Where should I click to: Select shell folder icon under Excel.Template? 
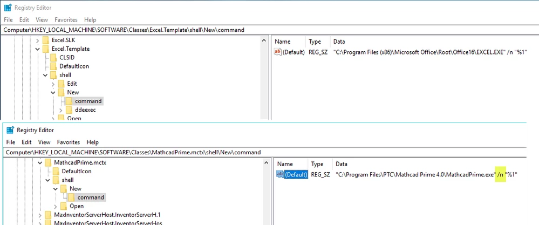coord(53,75)
